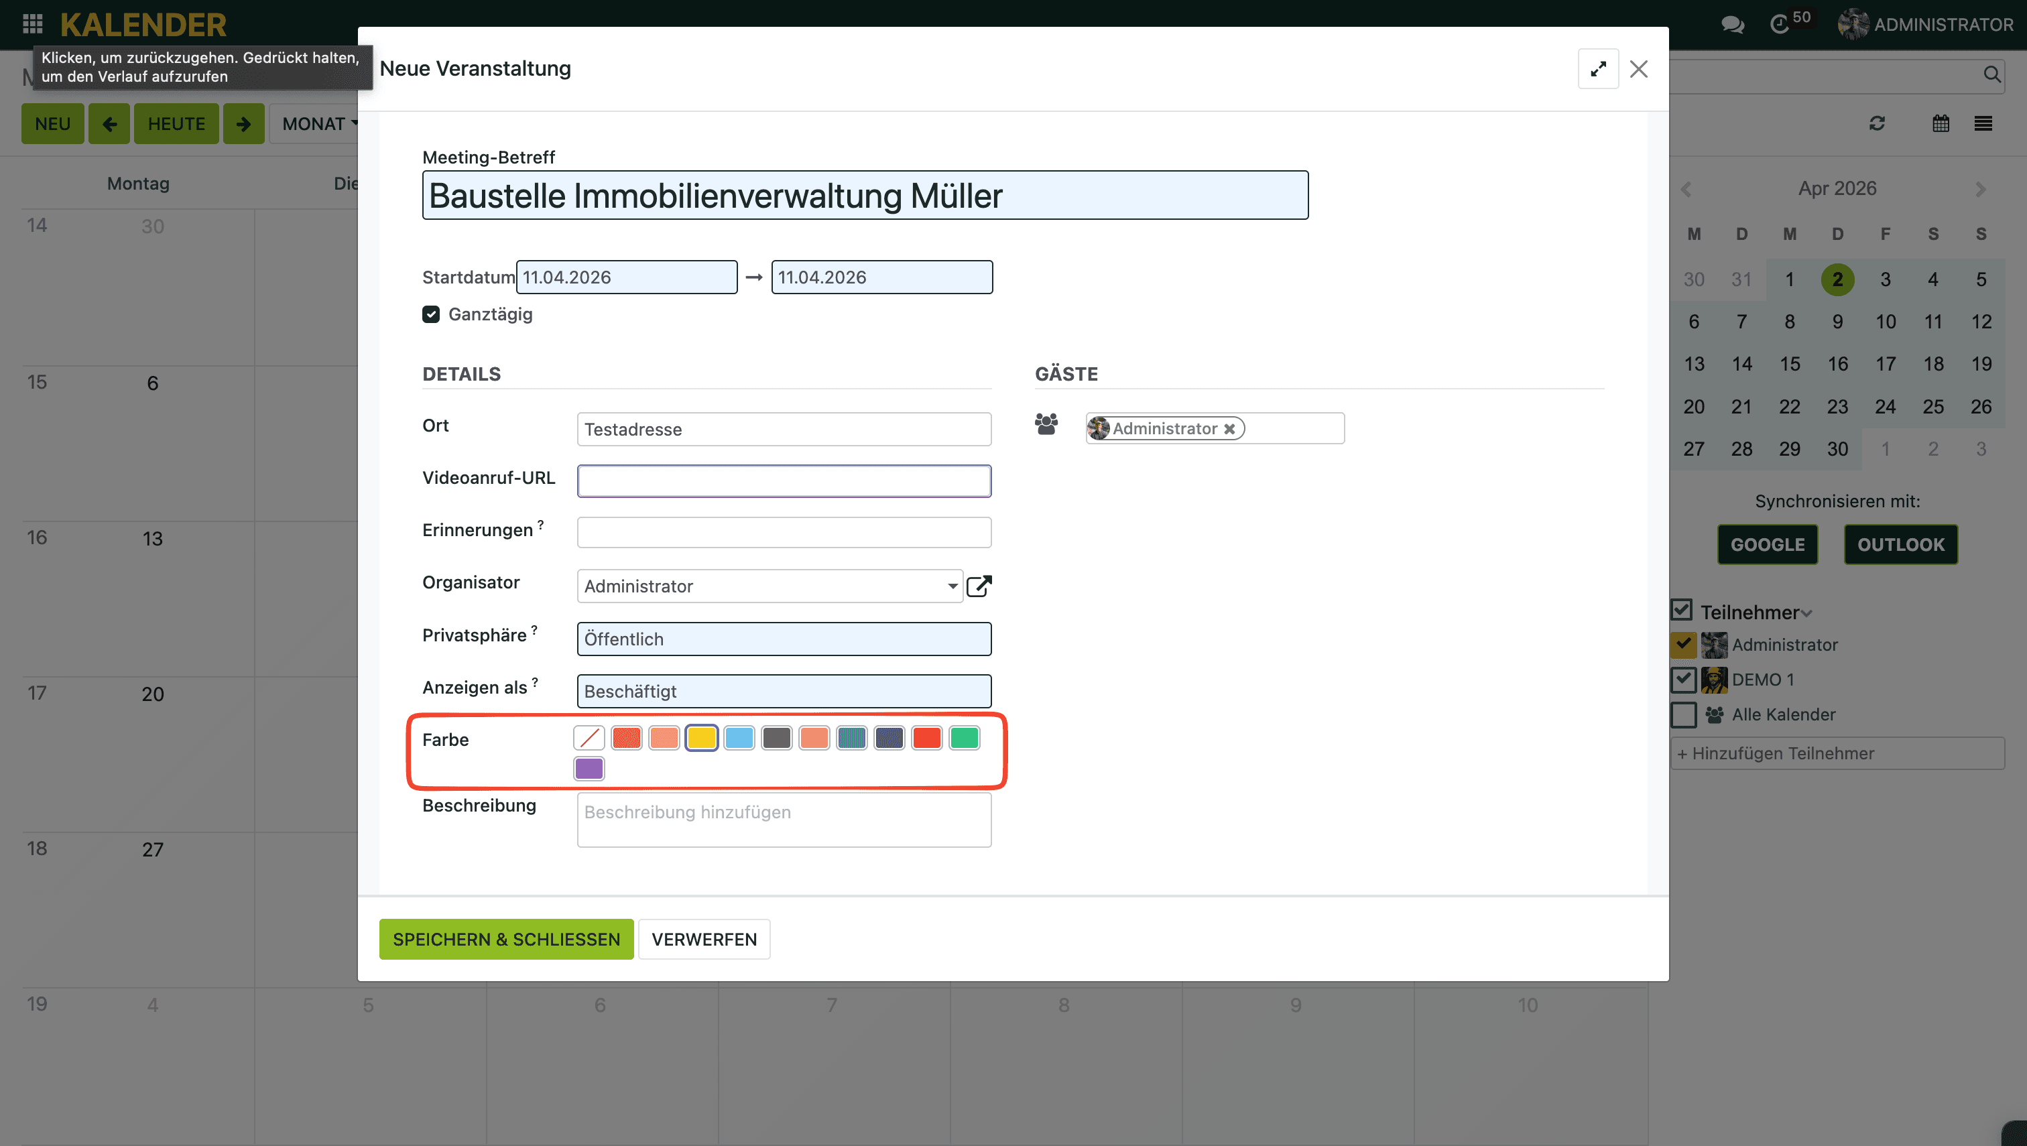Image resolution: width=2027 pixels, height=1146 pixels.
Task: Click the Videoanruf-URL input field
Action: coord(783,481)
